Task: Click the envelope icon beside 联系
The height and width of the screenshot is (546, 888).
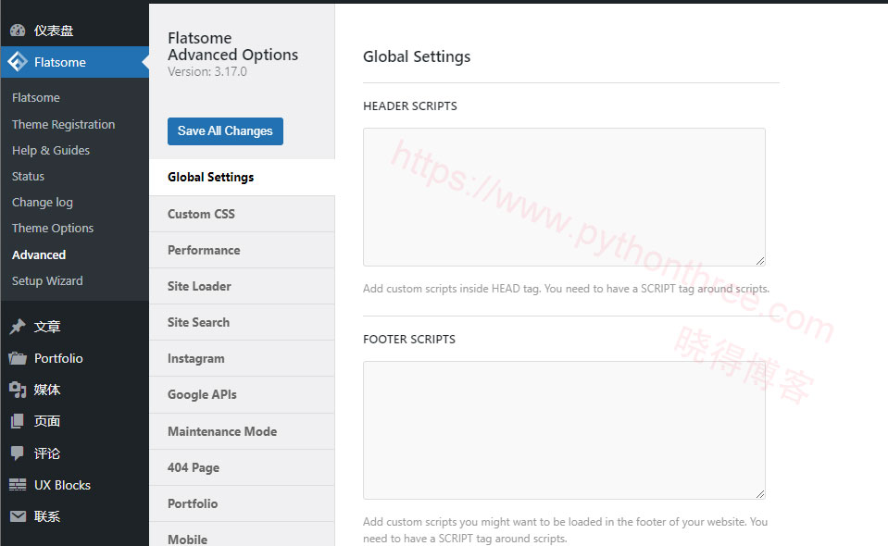Action: (x=18, y=516)
